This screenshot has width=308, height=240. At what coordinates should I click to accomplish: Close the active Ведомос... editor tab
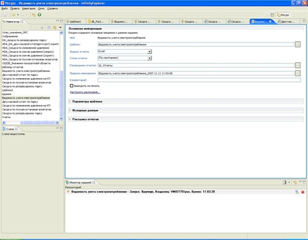(x=270, y=22)
